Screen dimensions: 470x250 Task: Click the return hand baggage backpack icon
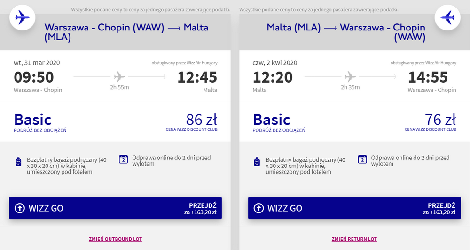257,161
